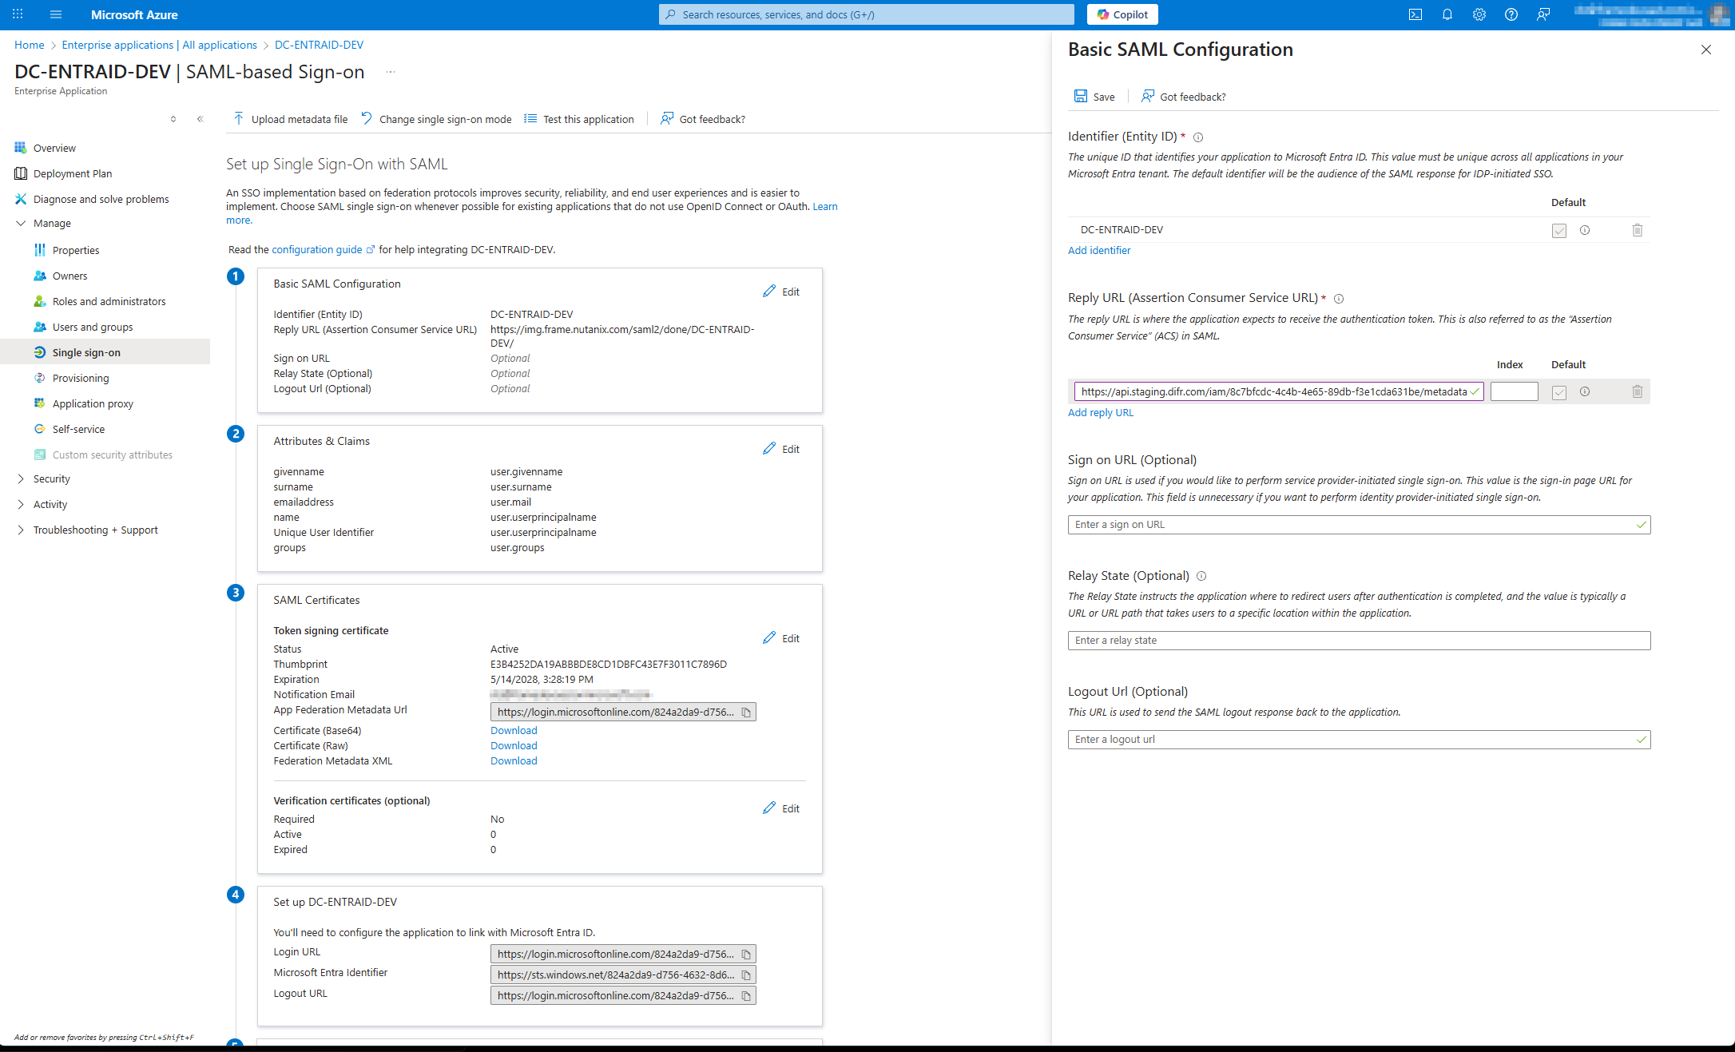
Task: Open portal settings gear icon
Action: pos(1479,14)
